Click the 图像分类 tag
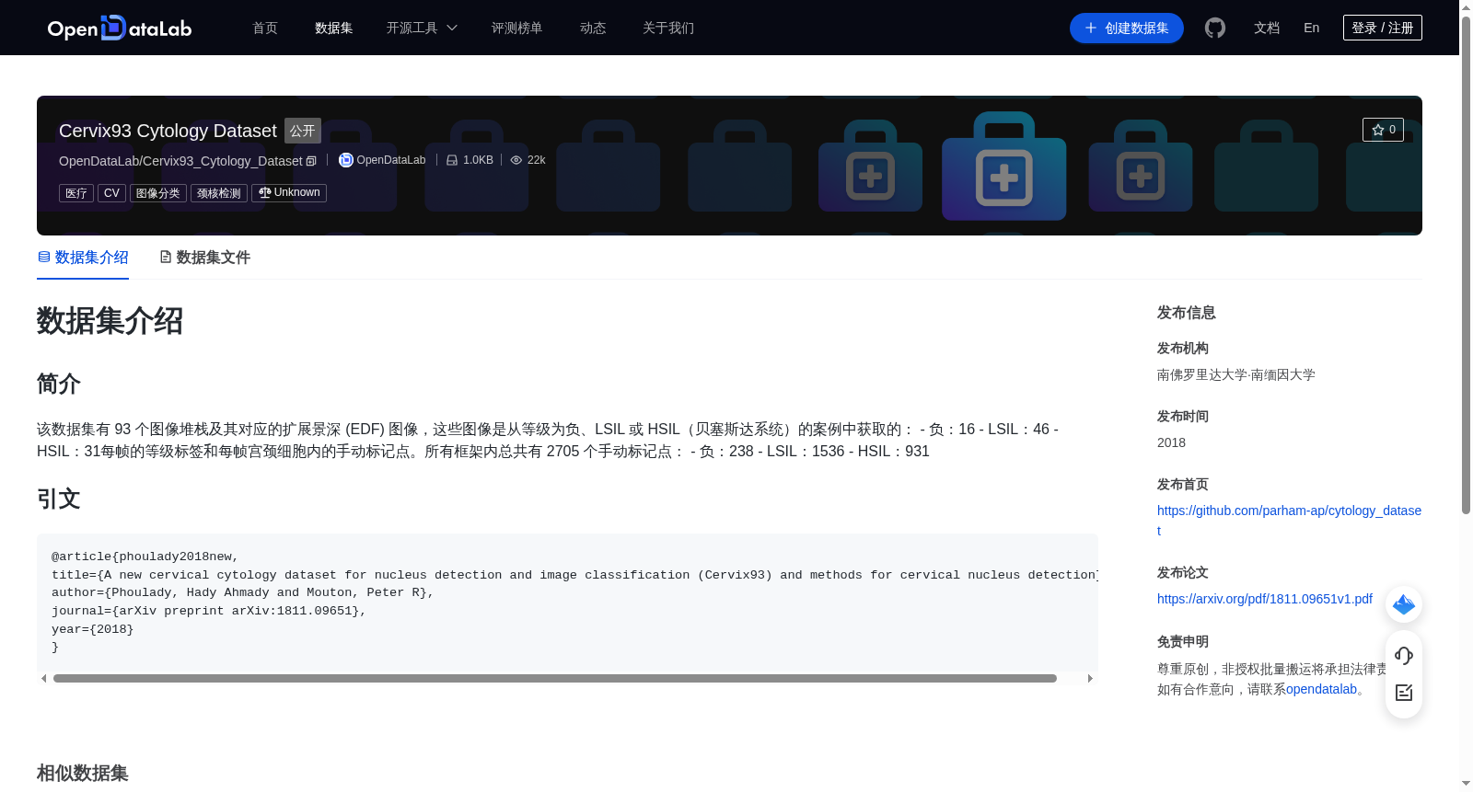 pos(158,193)
